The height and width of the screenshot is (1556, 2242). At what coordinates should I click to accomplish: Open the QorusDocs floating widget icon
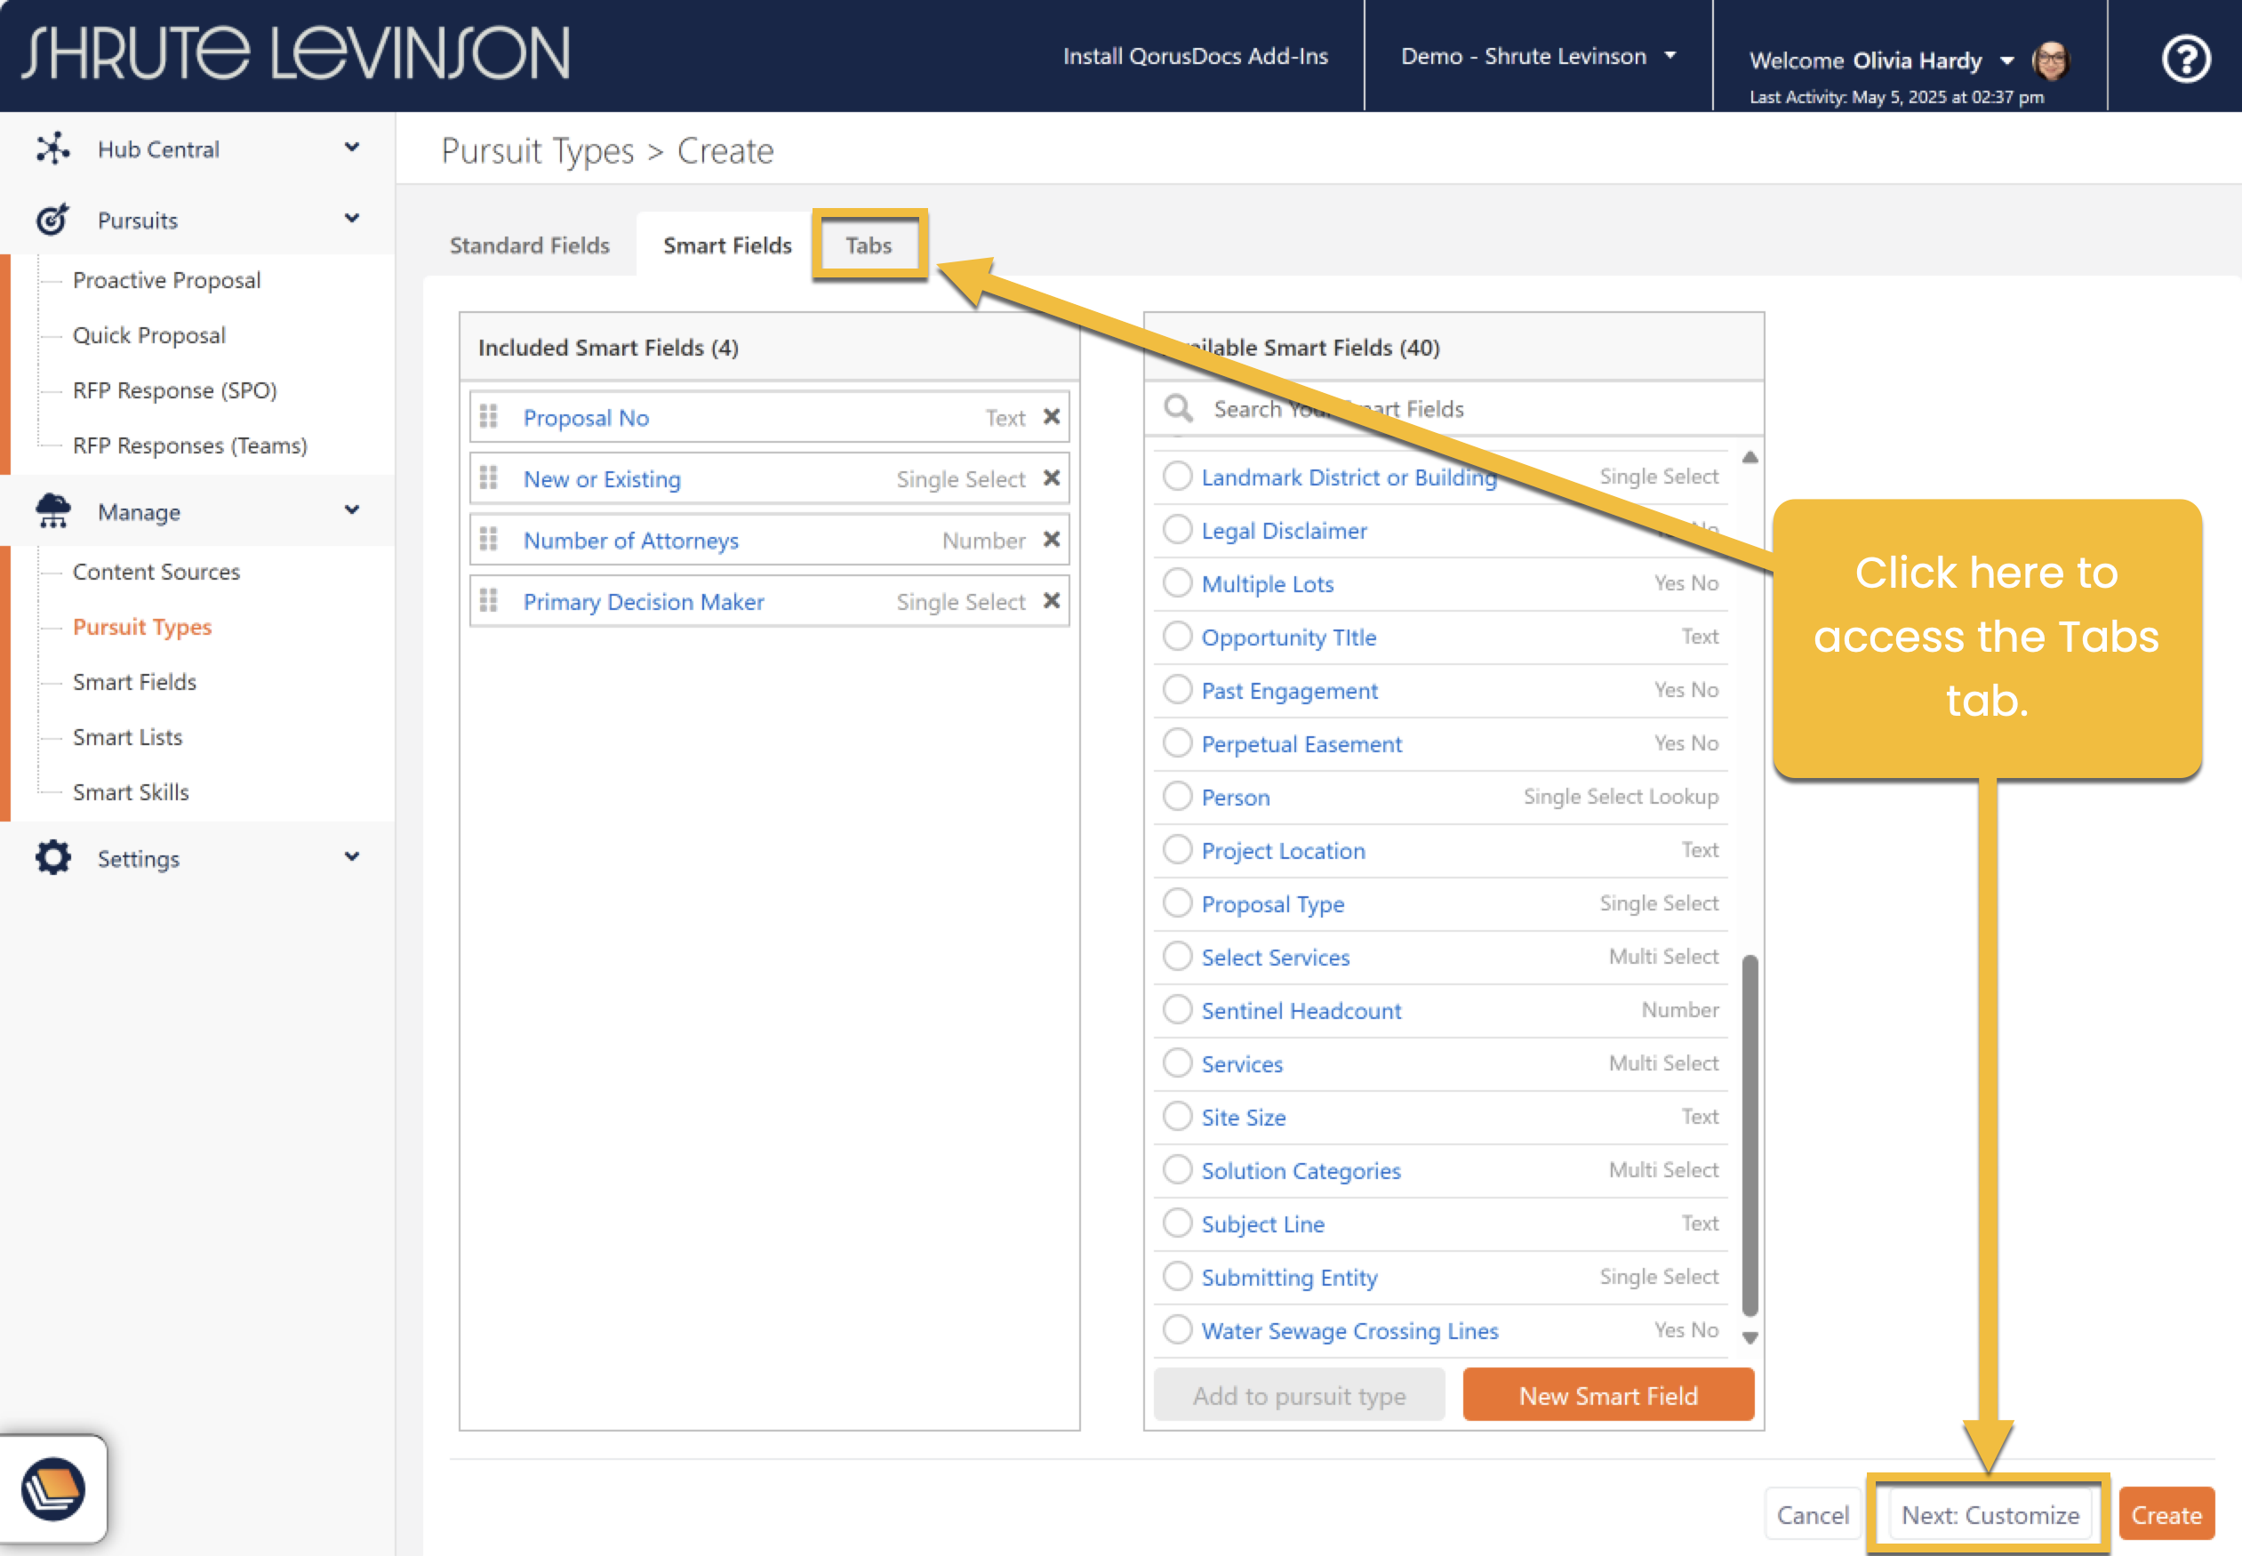[53, 1488]
